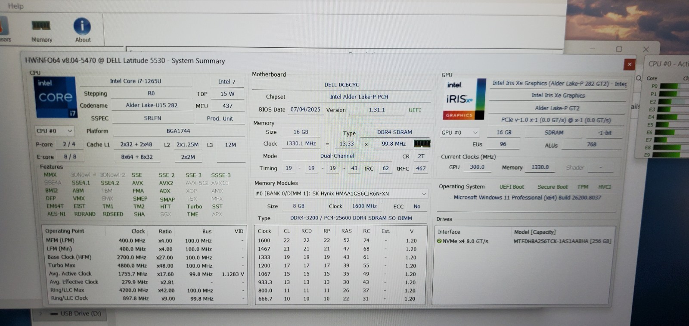Image resolution: width=689 pixels, height=326 pixels.
Task: Click the SRLFN SSPEC value
Action: click(x=152, y=118)
